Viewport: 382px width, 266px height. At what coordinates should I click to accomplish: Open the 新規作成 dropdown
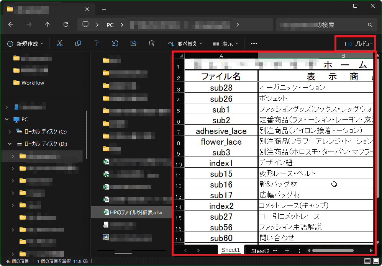point(25,44)
